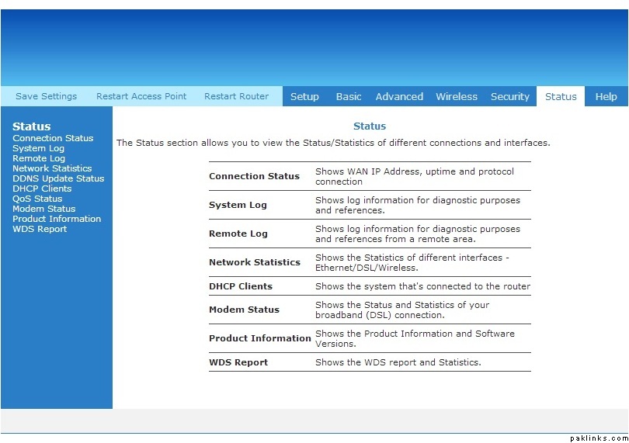Click the Restart Router option
Image resolution: width=629 pixels, height=443 pixels.
coord(236,96)
